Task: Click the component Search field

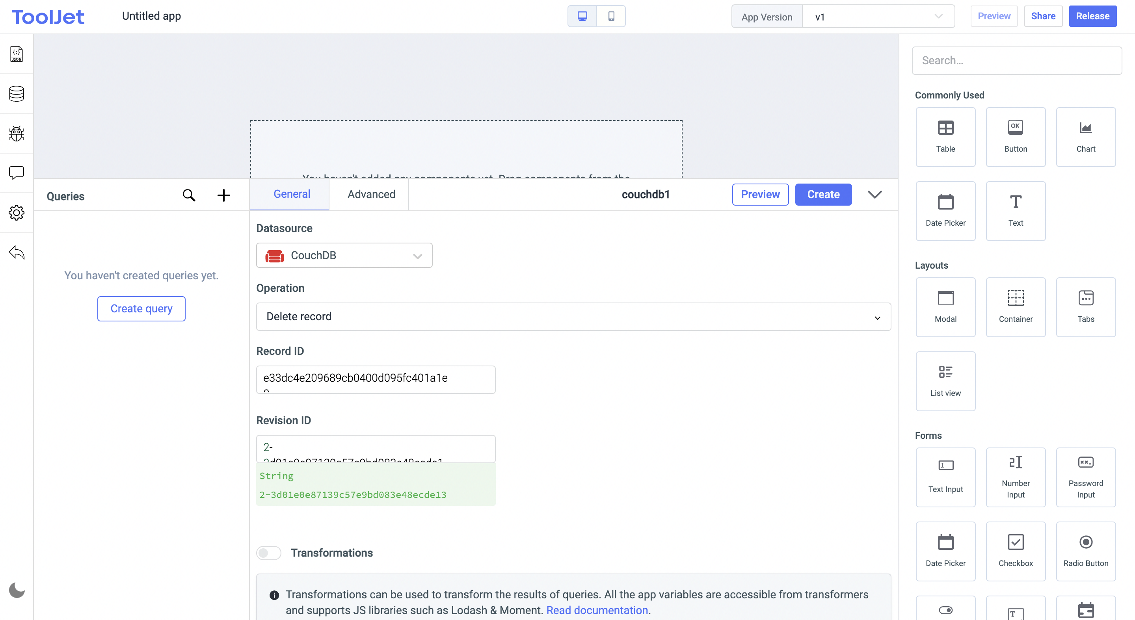Action: (1016, 60)
